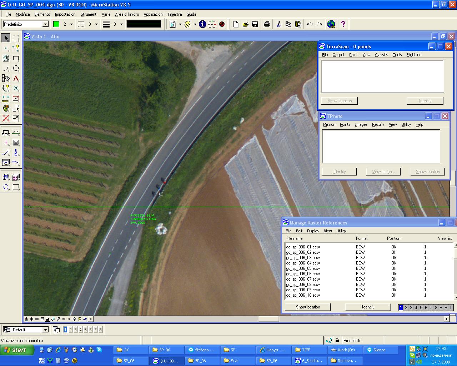Viewport: 457px width, 366px height.
Task: Choose the Place Text tool
Action: pyautogui.click(x=16, y=78)
